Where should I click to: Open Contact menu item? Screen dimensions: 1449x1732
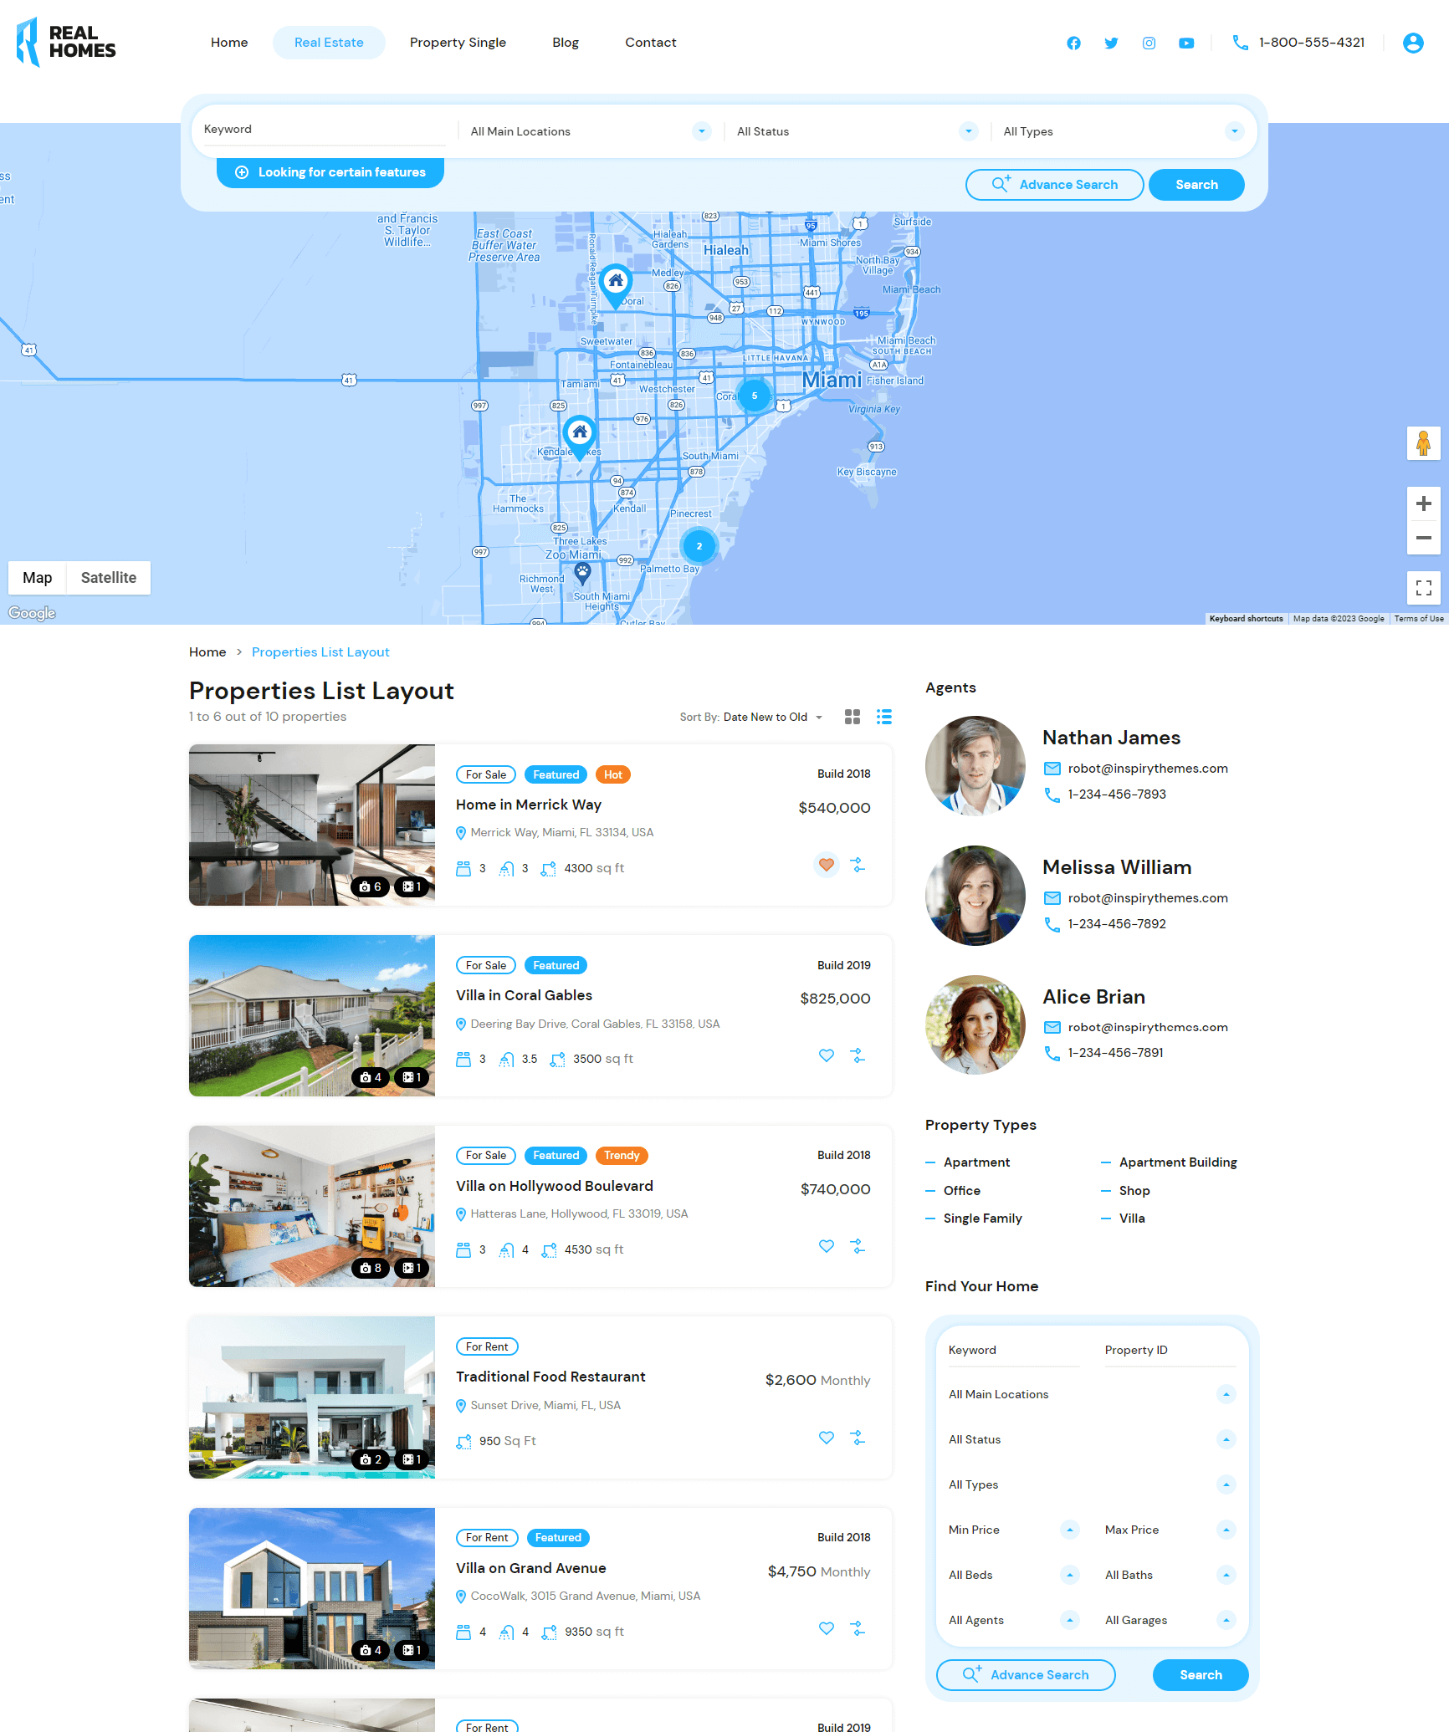[x=651, y=43]
